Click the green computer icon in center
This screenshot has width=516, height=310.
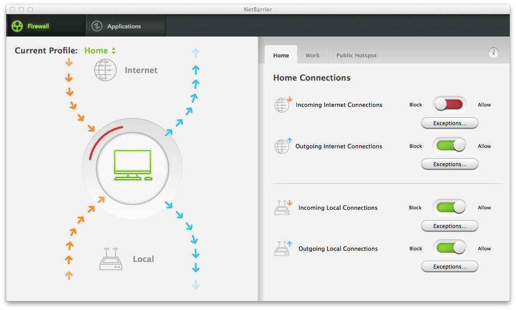[x=133, y=165]
